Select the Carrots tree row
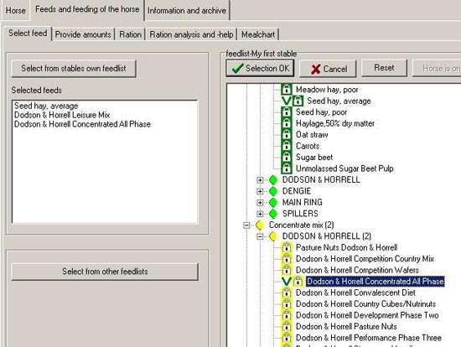This screenshot has height=347, width=461. click(x=308, y=146)
